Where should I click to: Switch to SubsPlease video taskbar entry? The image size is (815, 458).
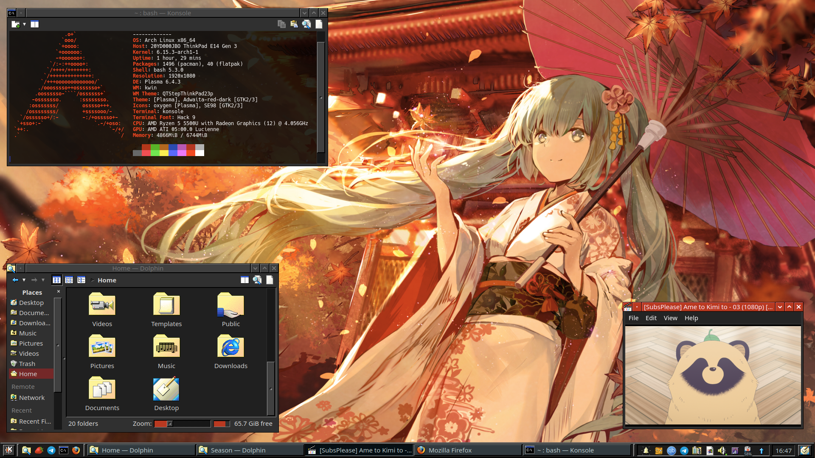pos(359,450)
